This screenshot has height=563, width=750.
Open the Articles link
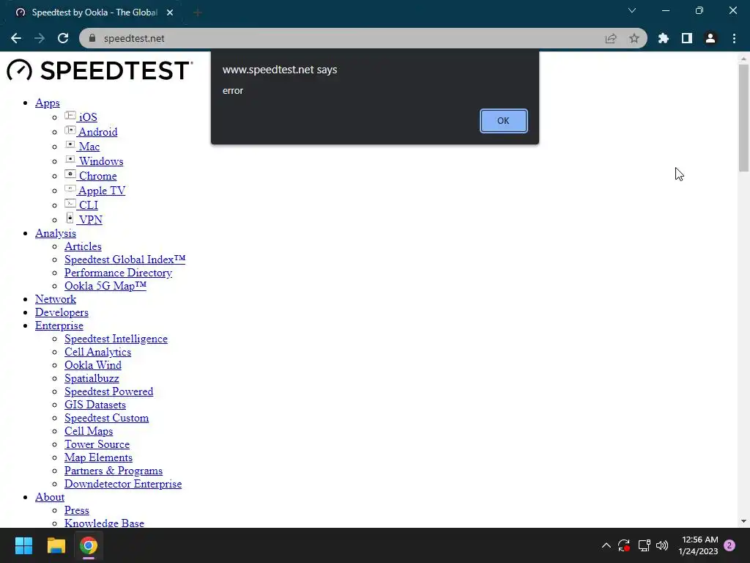point(83,246)
